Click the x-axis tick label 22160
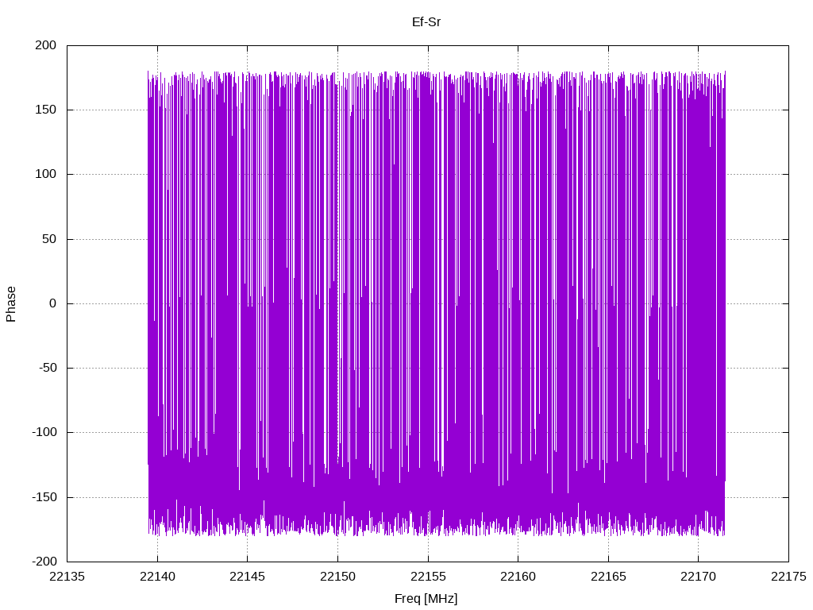This screenshot has height=610, width=813. click(x=518, y=577)
